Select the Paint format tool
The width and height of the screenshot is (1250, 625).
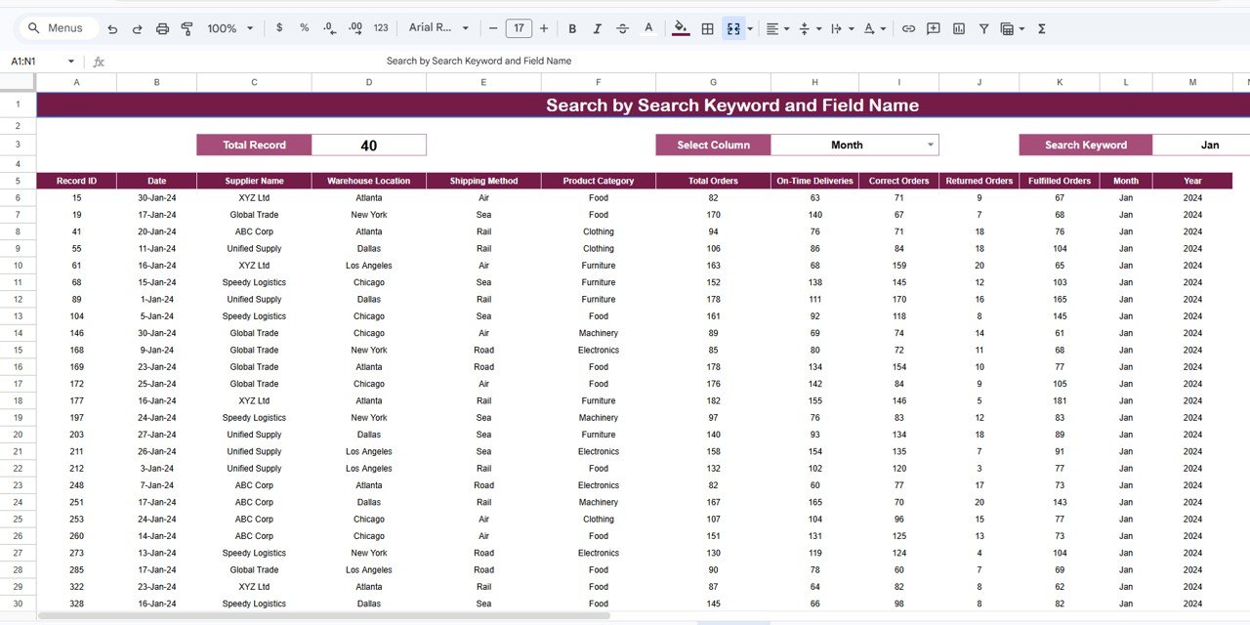pos(187,28)
